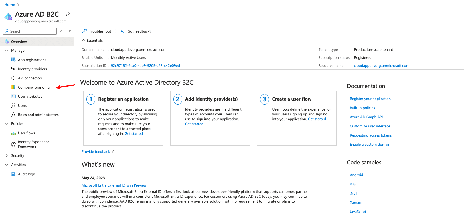The width and height of the screenshot is (464, 214).
Task: Click the external link icon after Provide feedback
Action: (x=112, y=151)
